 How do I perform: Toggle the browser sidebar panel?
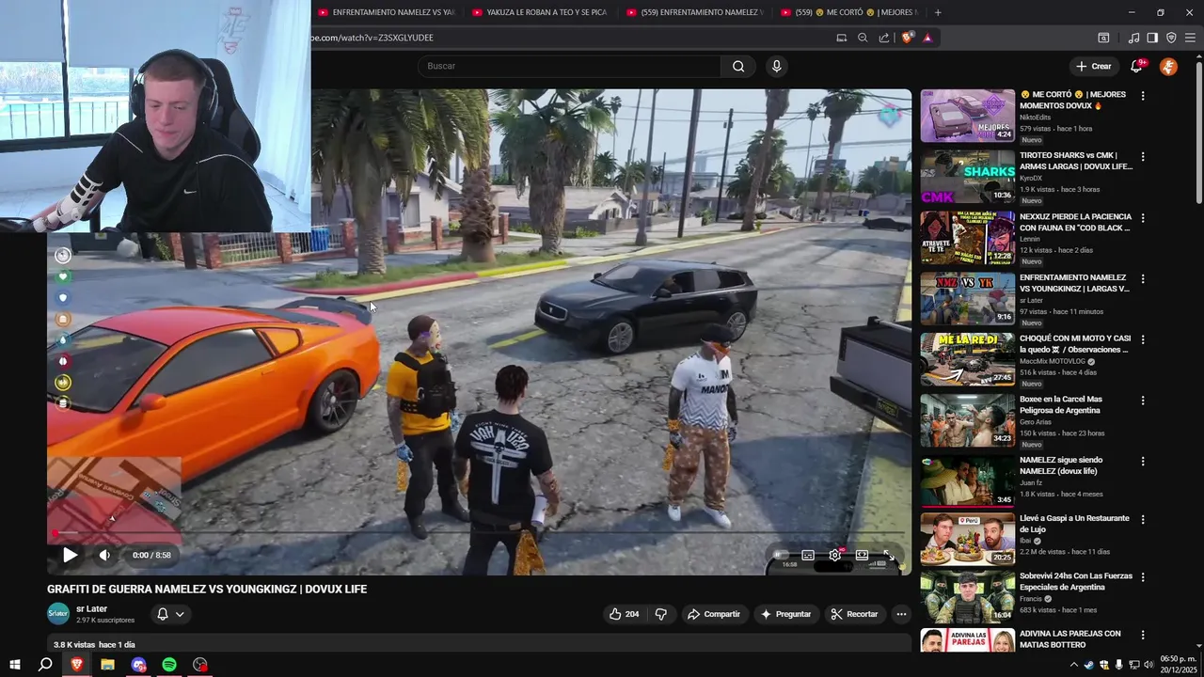click(1152, 38)
